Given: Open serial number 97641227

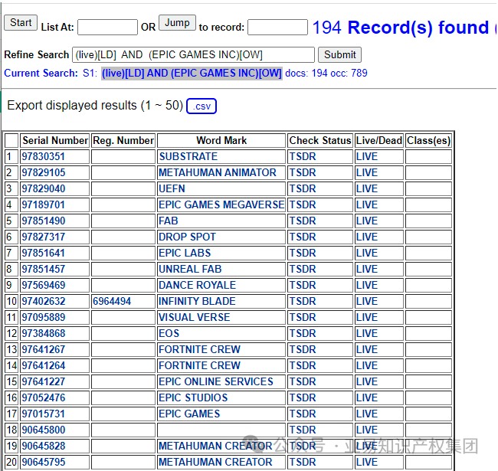Looking at the screenshot, I should (43, 382).
